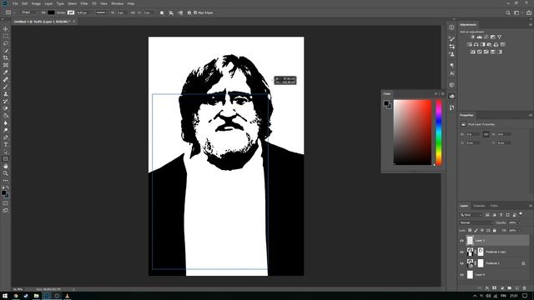
Task: Select the Rectangle shape tool
Action: [x=6, y=159]
